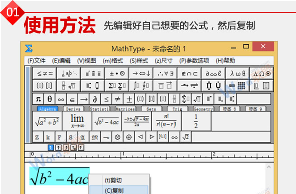Screen dimensions: 296x194
Task: Open the 编辑 (Edit) menu
Action: [x=61, y=61]
